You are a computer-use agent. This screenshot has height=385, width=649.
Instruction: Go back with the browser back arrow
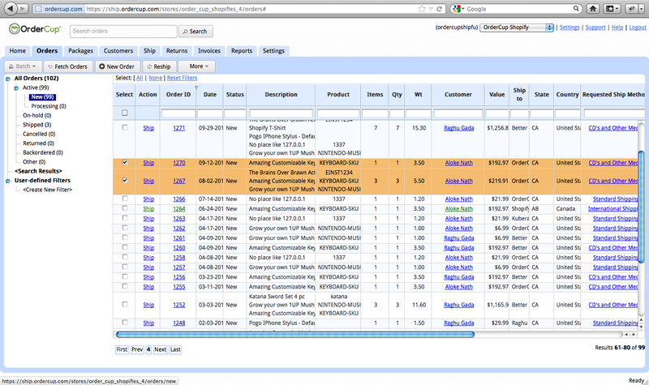pyautogui.click(x=11, y=8)
